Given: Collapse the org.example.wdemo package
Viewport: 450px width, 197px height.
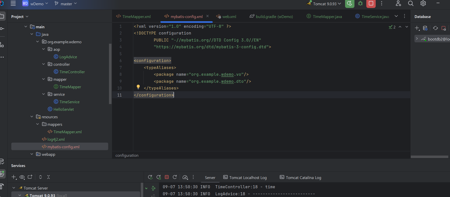Looking at the screenshot, I should pos(37,41).
